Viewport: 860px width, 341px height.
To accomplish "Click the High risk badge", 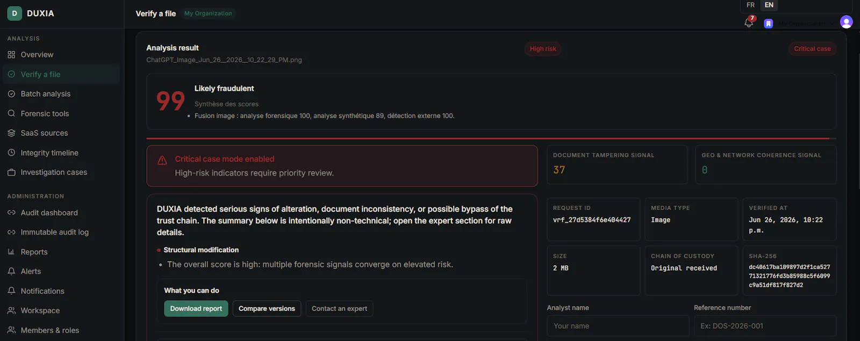I will coord(543,49).
